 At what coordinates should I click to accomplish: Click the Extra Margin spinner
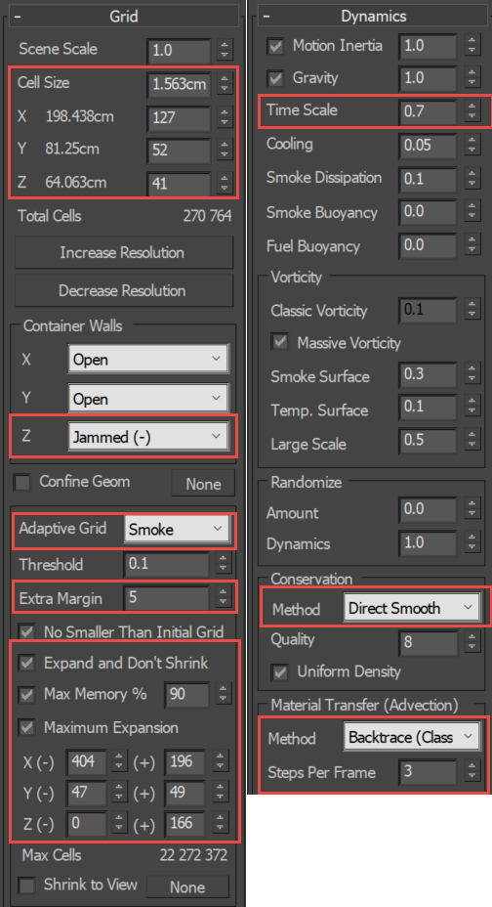coord(223,597)
